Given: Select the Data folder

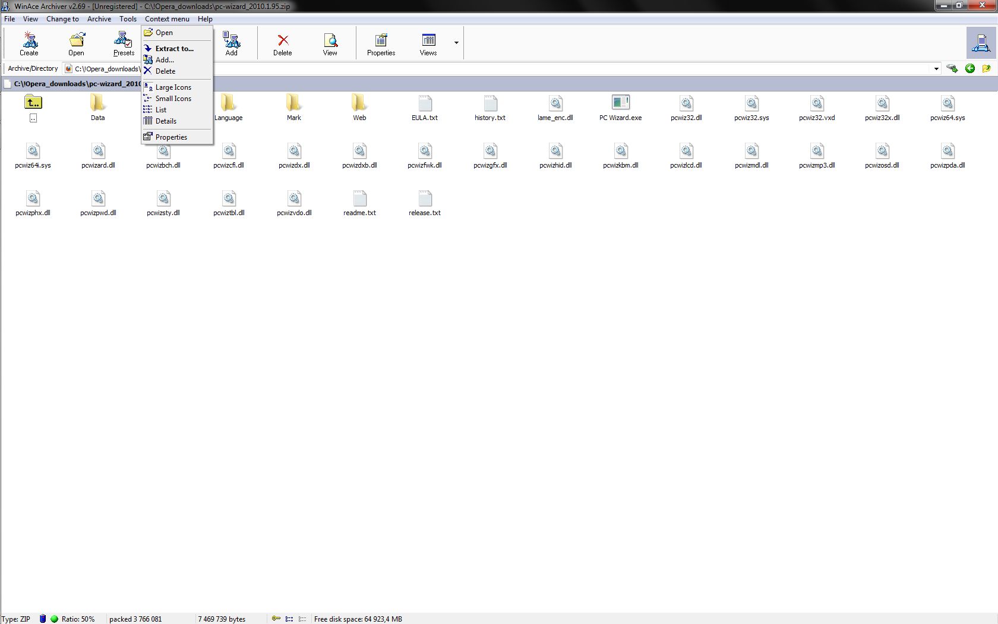Looking at the screenshot, I should (98, 108).
